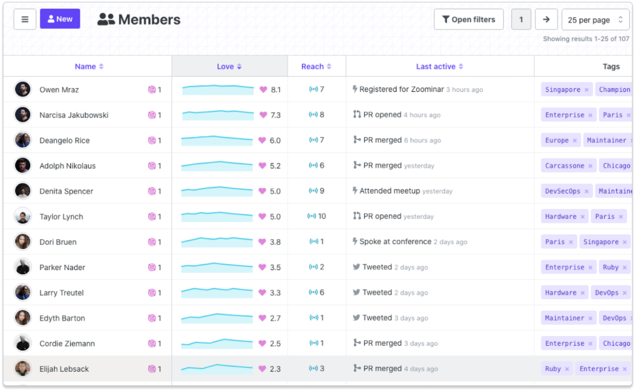Remove the Ruby tag from Elijah Lebsack

(x=567, y=369)
